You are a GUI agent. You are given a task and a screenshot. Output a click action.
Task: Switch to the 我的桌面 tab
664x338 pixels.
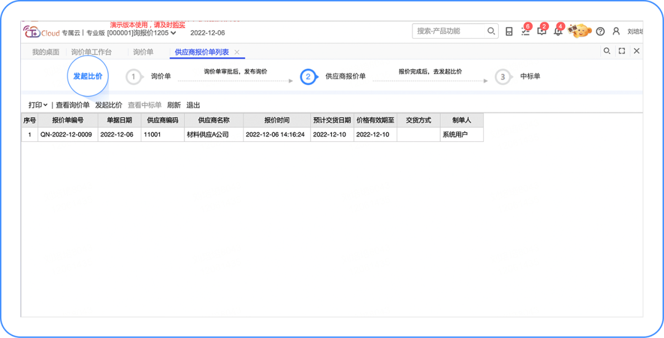coord(45,52)
